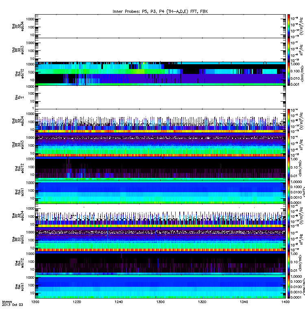305x325 pixels.
Task: Click the 'thd fbk edc12' panel label
Action: pyautogui.click(x=20, y=168)
